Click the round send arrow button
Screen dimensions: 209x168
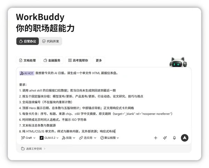[185, 138]
